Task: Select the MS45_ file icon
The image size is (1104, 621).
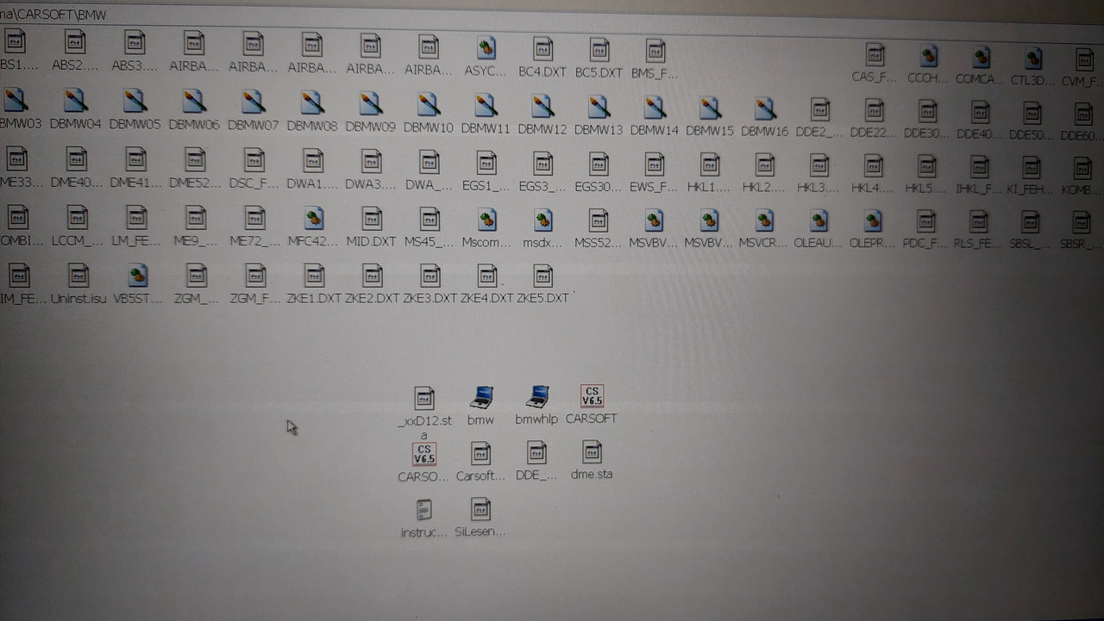Action: [x=430, y=219]
